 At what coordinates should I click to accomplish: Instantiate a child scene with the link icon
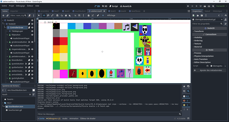[7, 16]
